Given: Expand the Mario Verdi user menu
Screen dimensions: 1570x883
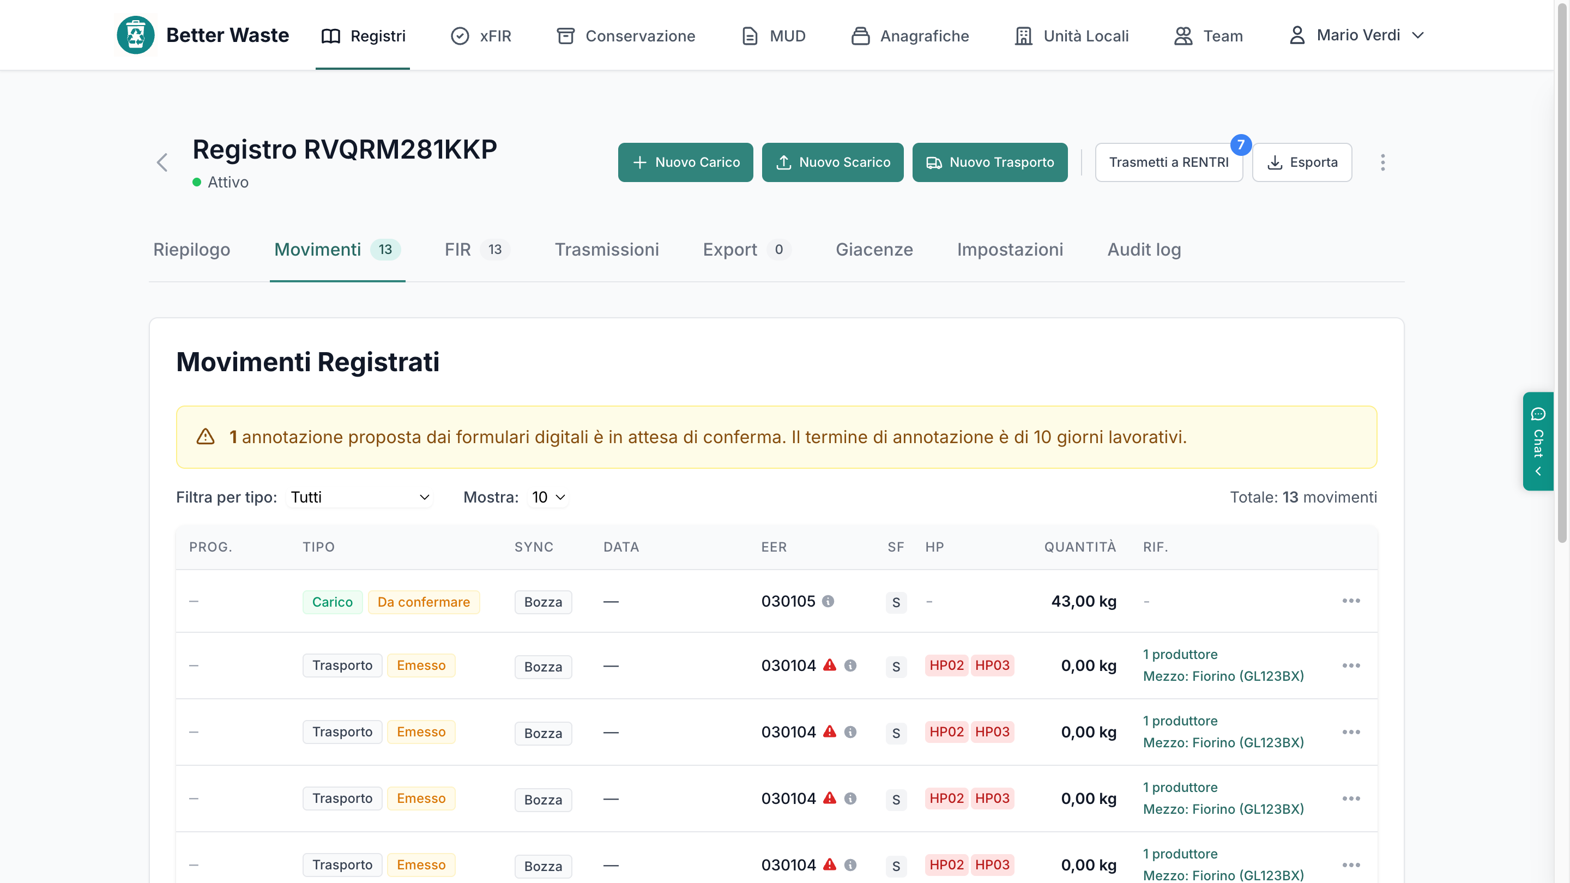Looking at the screenshot, I should 1356,35.
